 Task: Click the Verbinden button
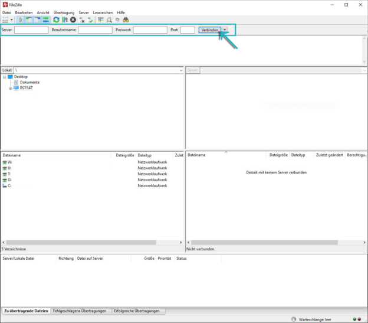pyautogui.click(x=209, y=30)
